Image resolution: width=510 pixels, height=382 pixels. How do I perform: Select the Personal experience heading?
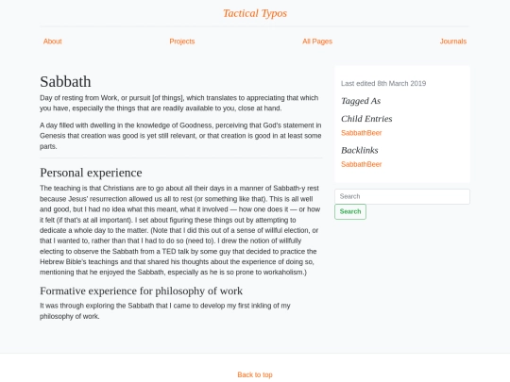(91, 173)
